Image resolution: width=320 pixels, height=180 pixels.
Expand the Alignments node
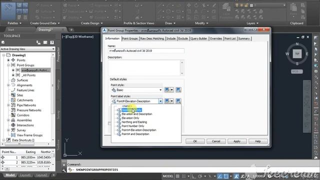pyautogui.click(x=8, y=85)
